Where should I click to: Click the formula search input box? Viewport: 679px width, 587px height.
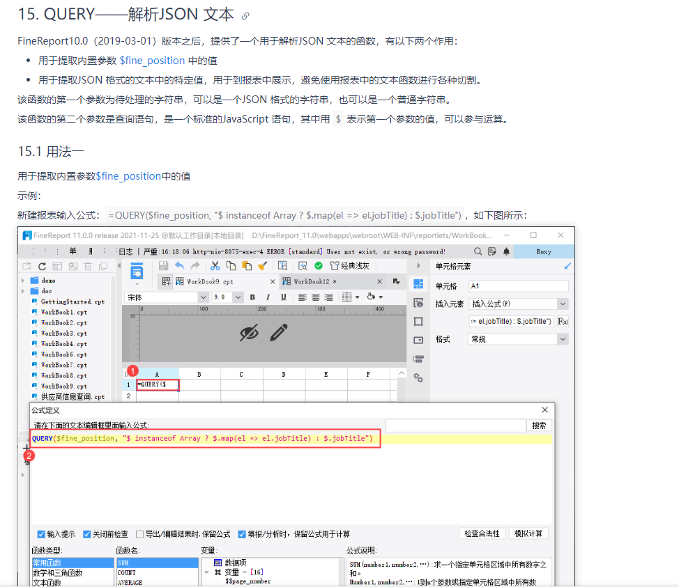[455, 425]
